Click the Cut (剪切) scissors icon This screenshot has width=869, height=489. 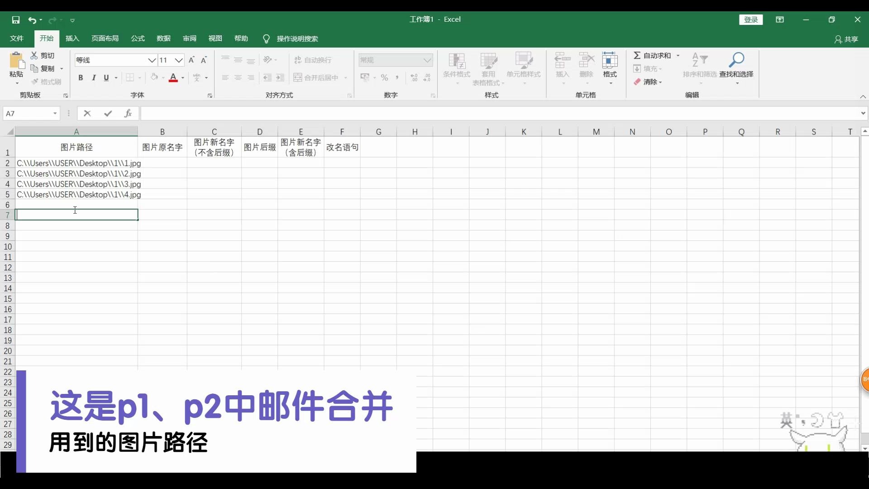click(34, 55)
